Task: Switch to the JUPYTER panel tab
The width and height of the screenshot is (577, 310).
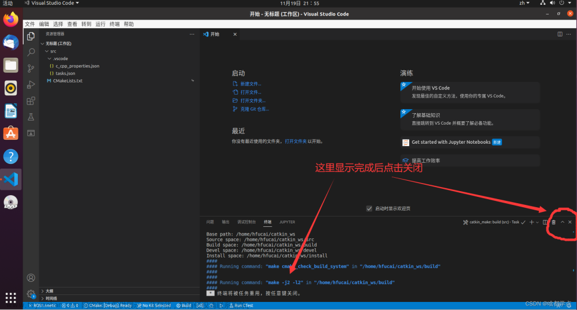Action: (x=287, y=222)
